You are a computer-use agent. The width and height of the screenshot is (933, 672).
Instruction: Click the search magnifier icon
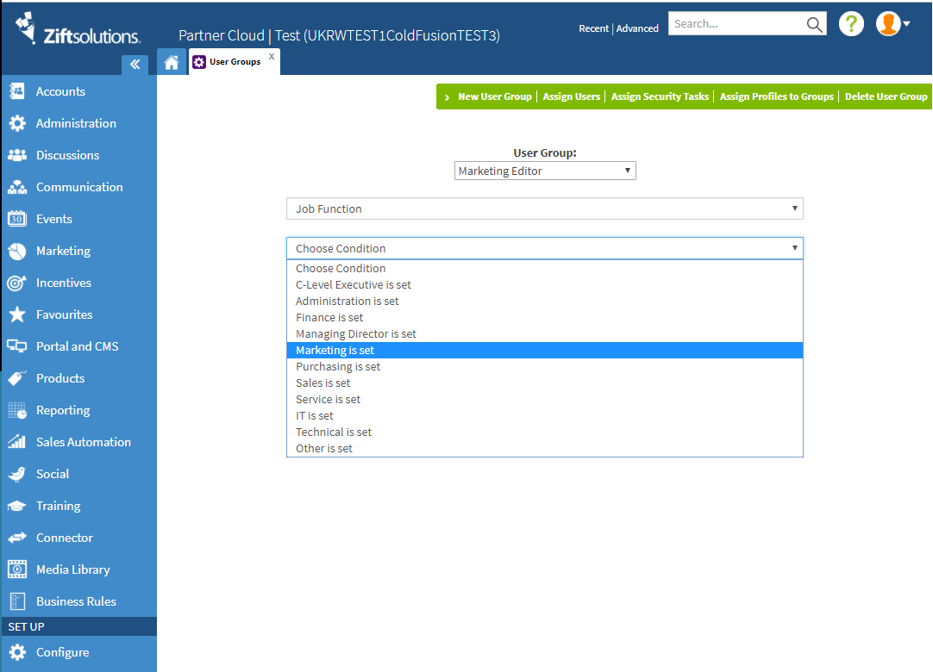pos(814,24)
